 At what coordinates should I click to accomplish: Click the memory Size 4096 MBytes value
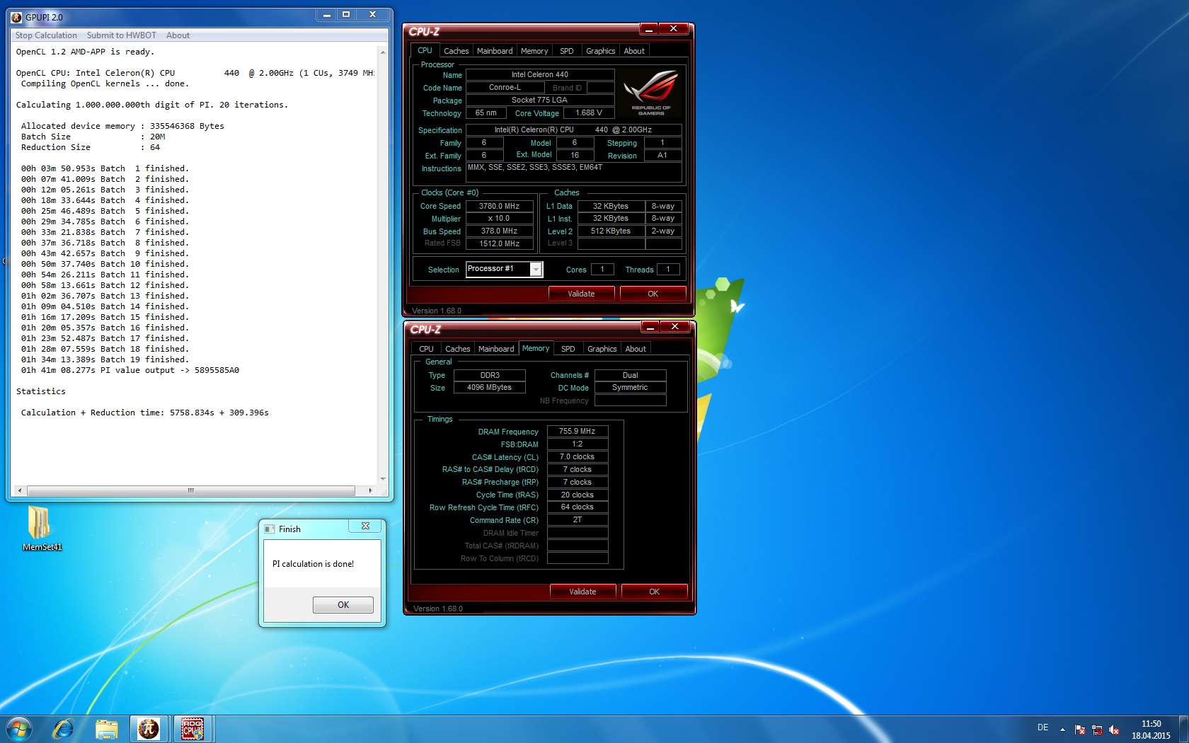(x=489, y=387)
